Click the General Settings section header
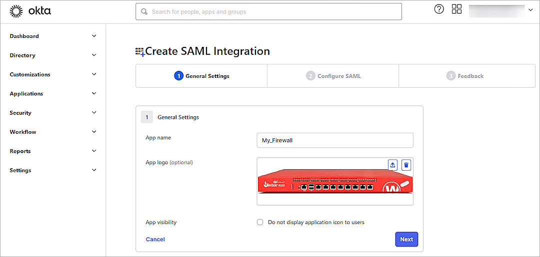The image size is (540, 257). coord(178,117)
